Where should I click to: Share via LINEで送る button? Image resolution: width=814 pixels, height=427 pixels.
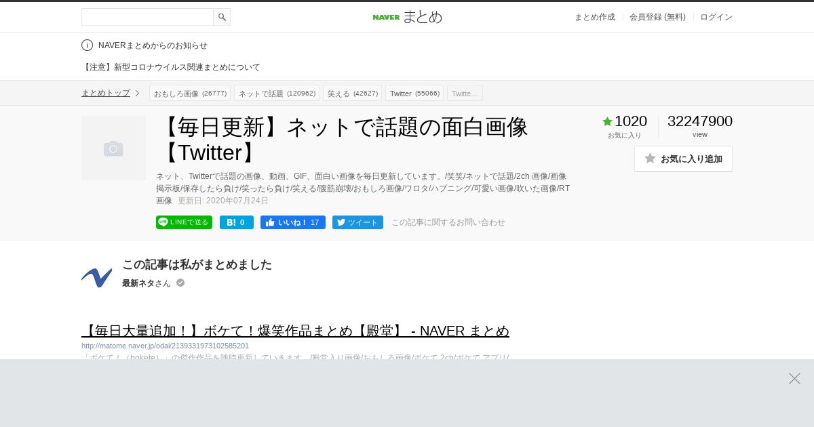click(184, 222)
